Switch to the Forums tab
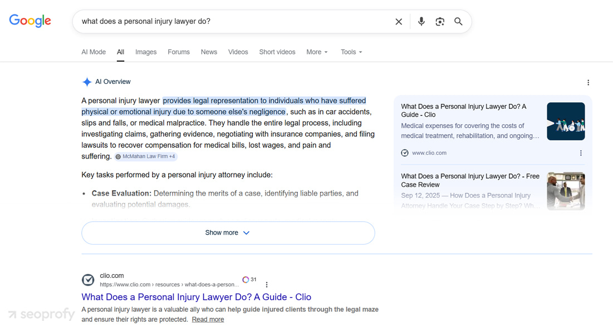This screenshot has width=613, height=328. coord(179,52)
